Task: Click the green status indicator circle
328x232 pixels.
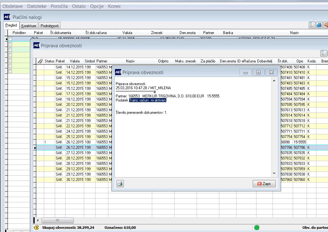Action: pyautogui.click(x=257, y=227)
